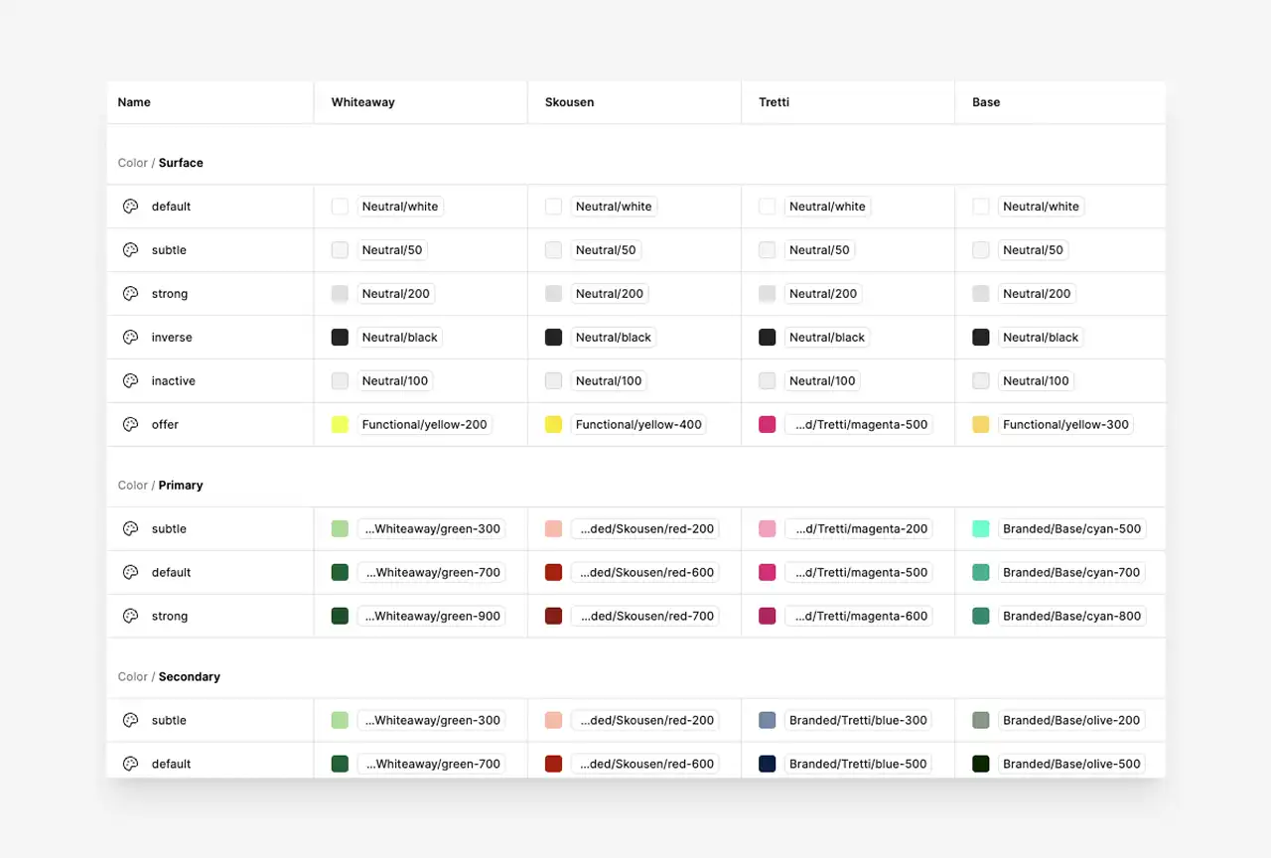Select the "offer" variable name
The width and height of the screenshot is (1271, 858).
(x=165, y=425)
